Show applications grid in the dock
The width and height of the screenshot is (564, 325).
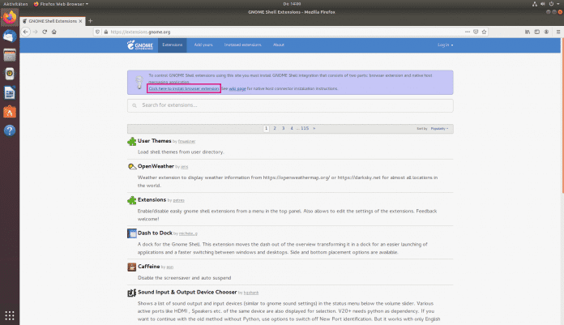tap(9, 315)
